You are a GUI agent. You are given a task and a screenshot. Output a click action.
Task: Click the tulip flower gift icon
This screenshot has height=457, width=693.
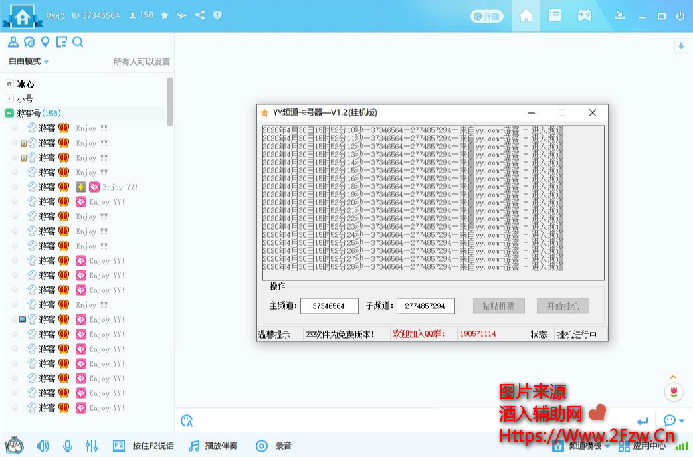click(674, 392)
